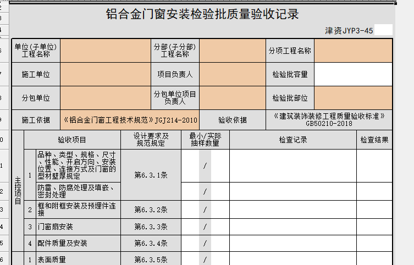Click the blank field beside 分部(子分部)工程名称

tap(233, 51)
